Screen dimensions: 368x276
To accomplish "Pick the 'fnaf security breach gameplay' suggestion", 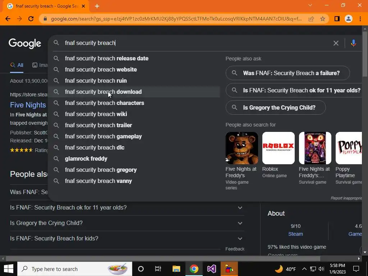I will tap(134, 136).
